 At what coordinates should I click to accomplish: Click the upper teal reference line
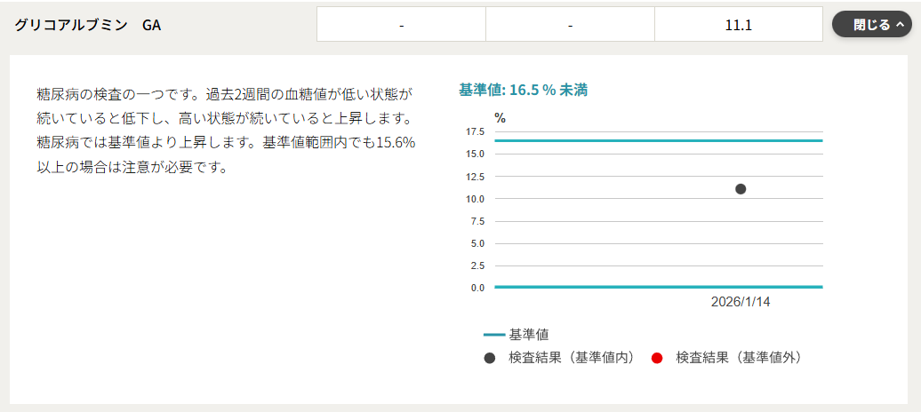[658, 140]
